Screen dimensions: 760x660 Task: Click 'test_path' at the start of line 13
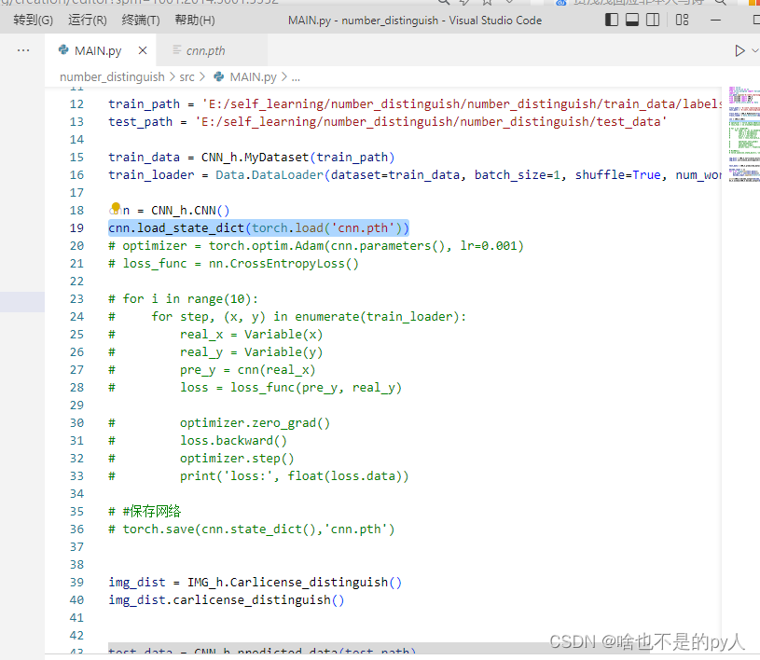140,122
